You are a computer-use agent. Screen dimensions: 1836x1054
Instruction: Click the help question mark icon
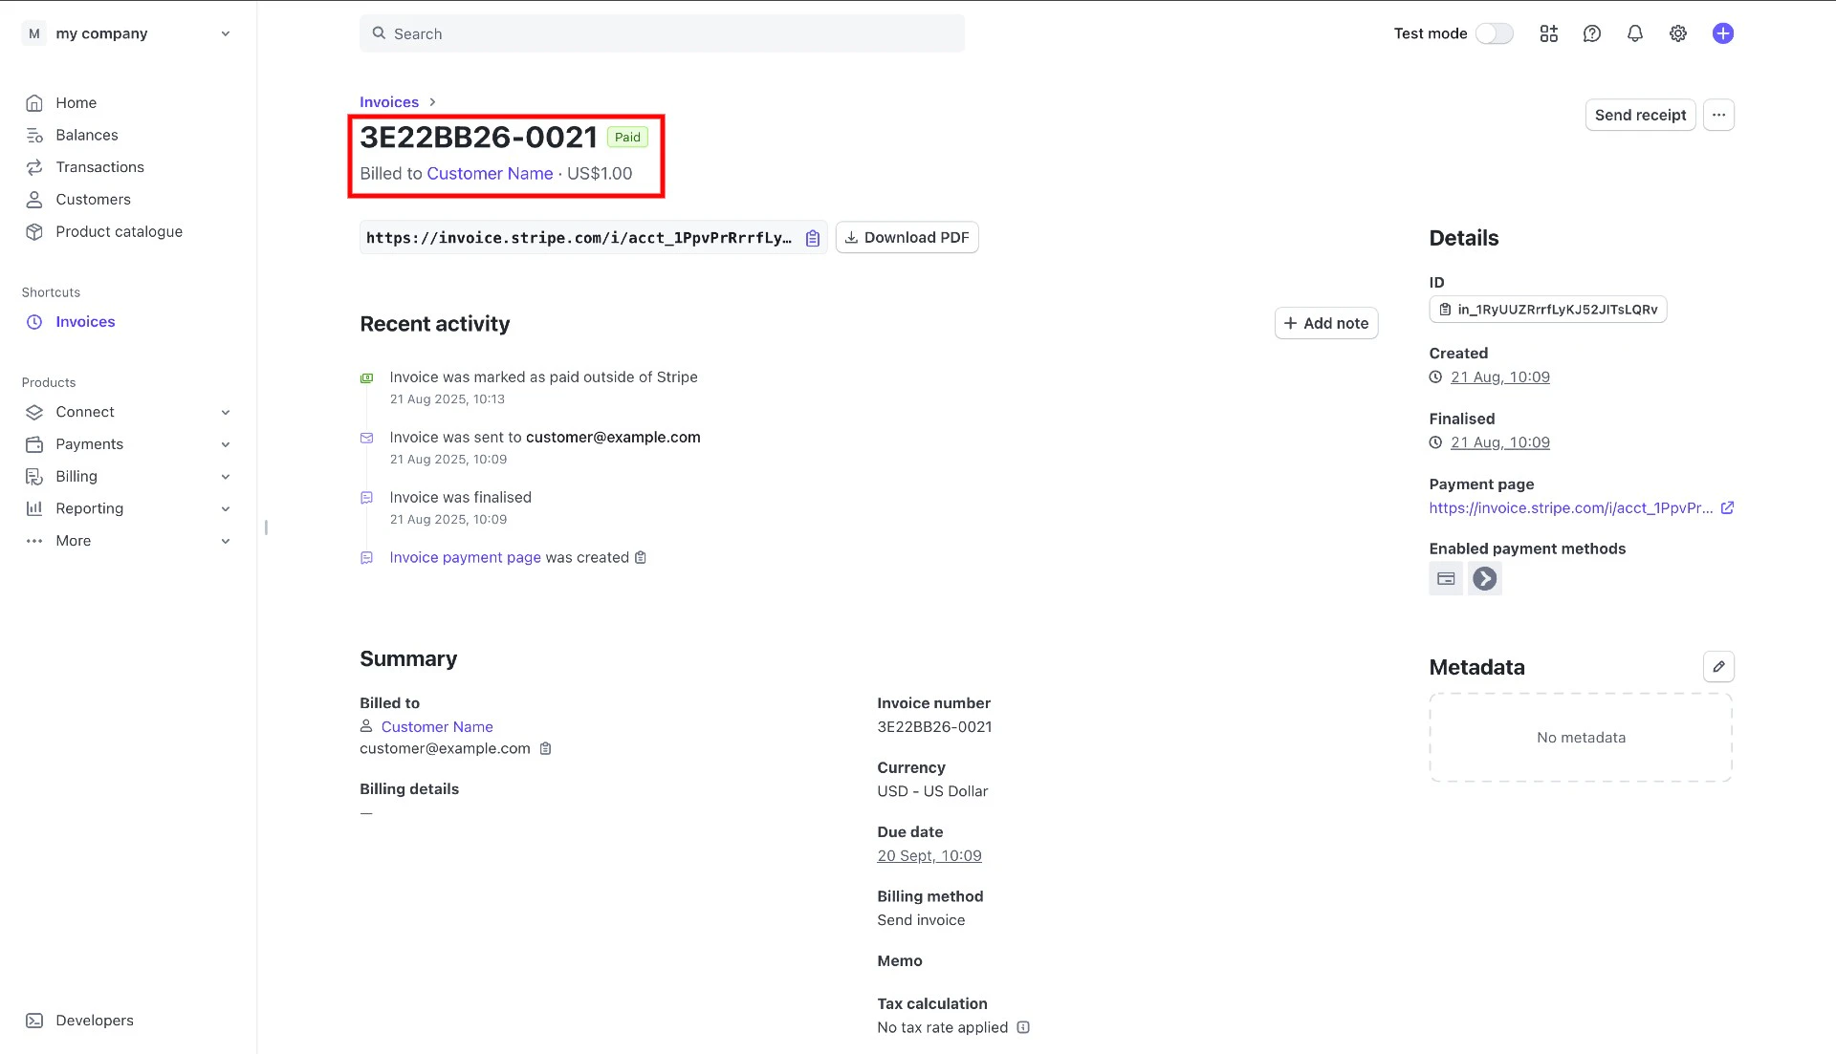coord(1591,33)
